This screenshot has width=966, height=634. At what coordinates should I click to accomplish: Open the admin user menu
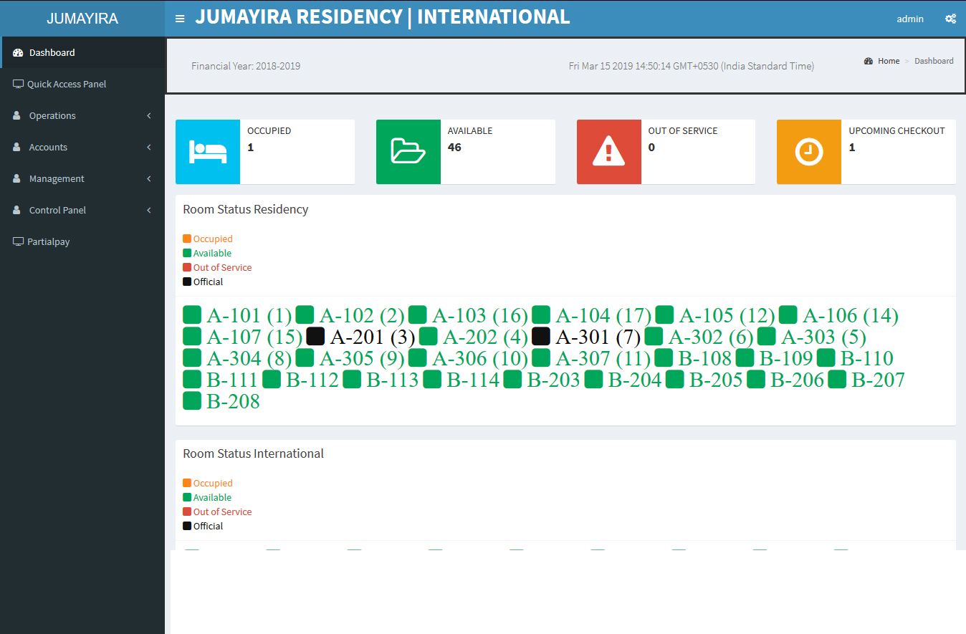click(x=910, y=19)
